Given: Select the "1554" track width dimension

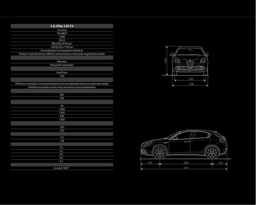Looking at the screenshot, I should [x=191, y=79].
